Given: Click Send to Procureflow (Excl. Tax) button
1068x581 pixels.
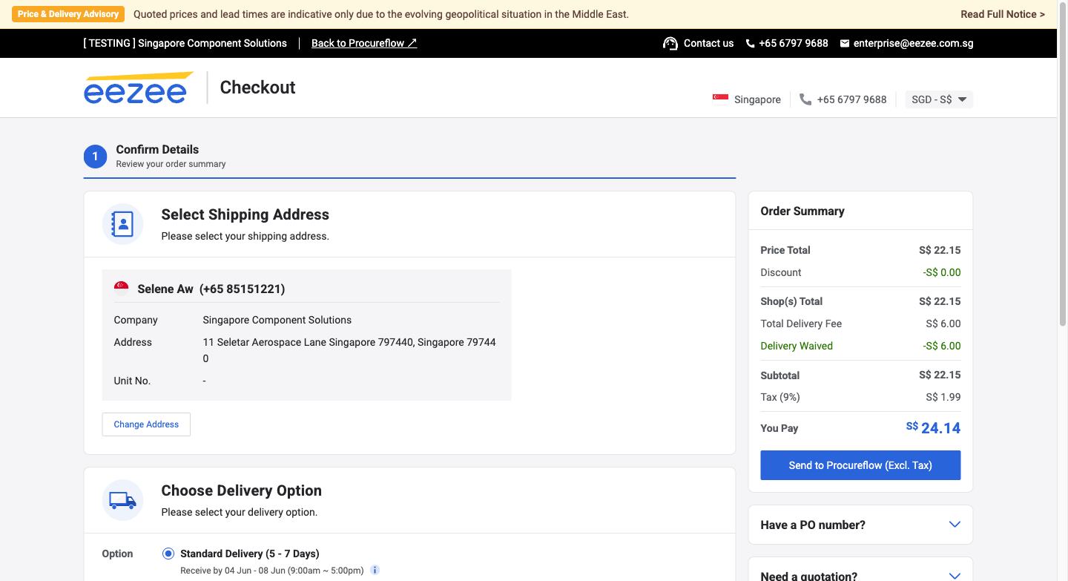Looking at the screenshot, I should click(860, 465).
